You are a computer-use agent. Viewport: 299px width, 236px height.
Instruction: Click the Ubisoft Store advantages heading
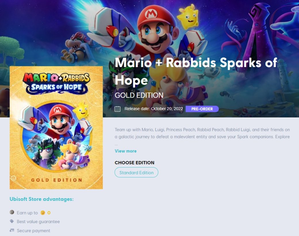(x=42, y=199)
